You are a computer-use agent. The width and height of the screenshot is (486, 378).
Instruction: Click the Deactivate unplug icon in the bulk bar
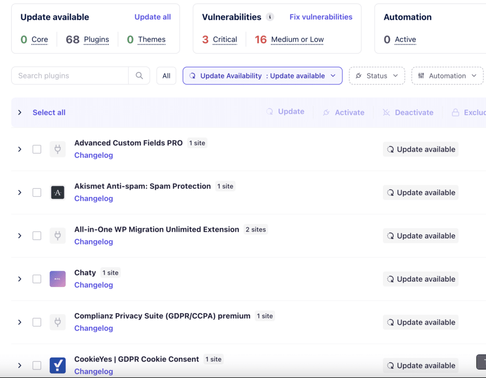(386, 112)
